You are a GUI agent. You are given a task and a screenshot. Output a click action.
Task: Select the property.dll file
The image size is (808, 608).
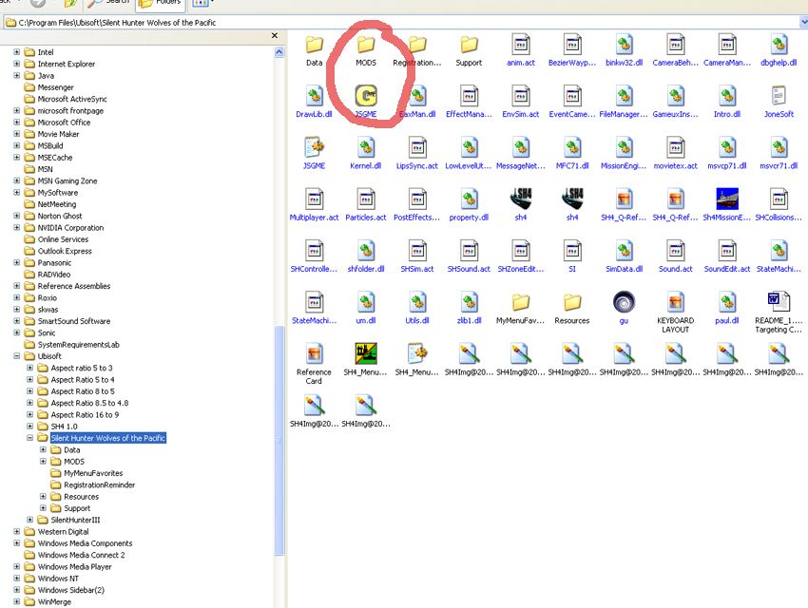pos(469,199)
